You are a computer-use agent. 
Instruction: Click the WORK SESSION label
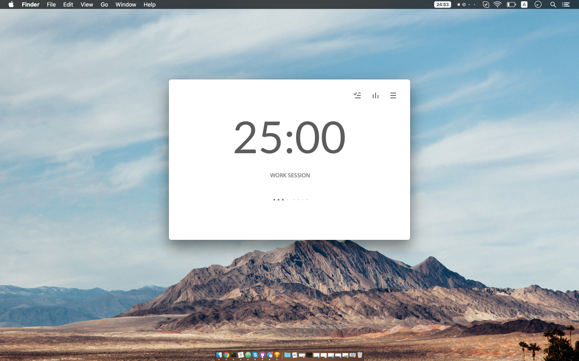290,175
